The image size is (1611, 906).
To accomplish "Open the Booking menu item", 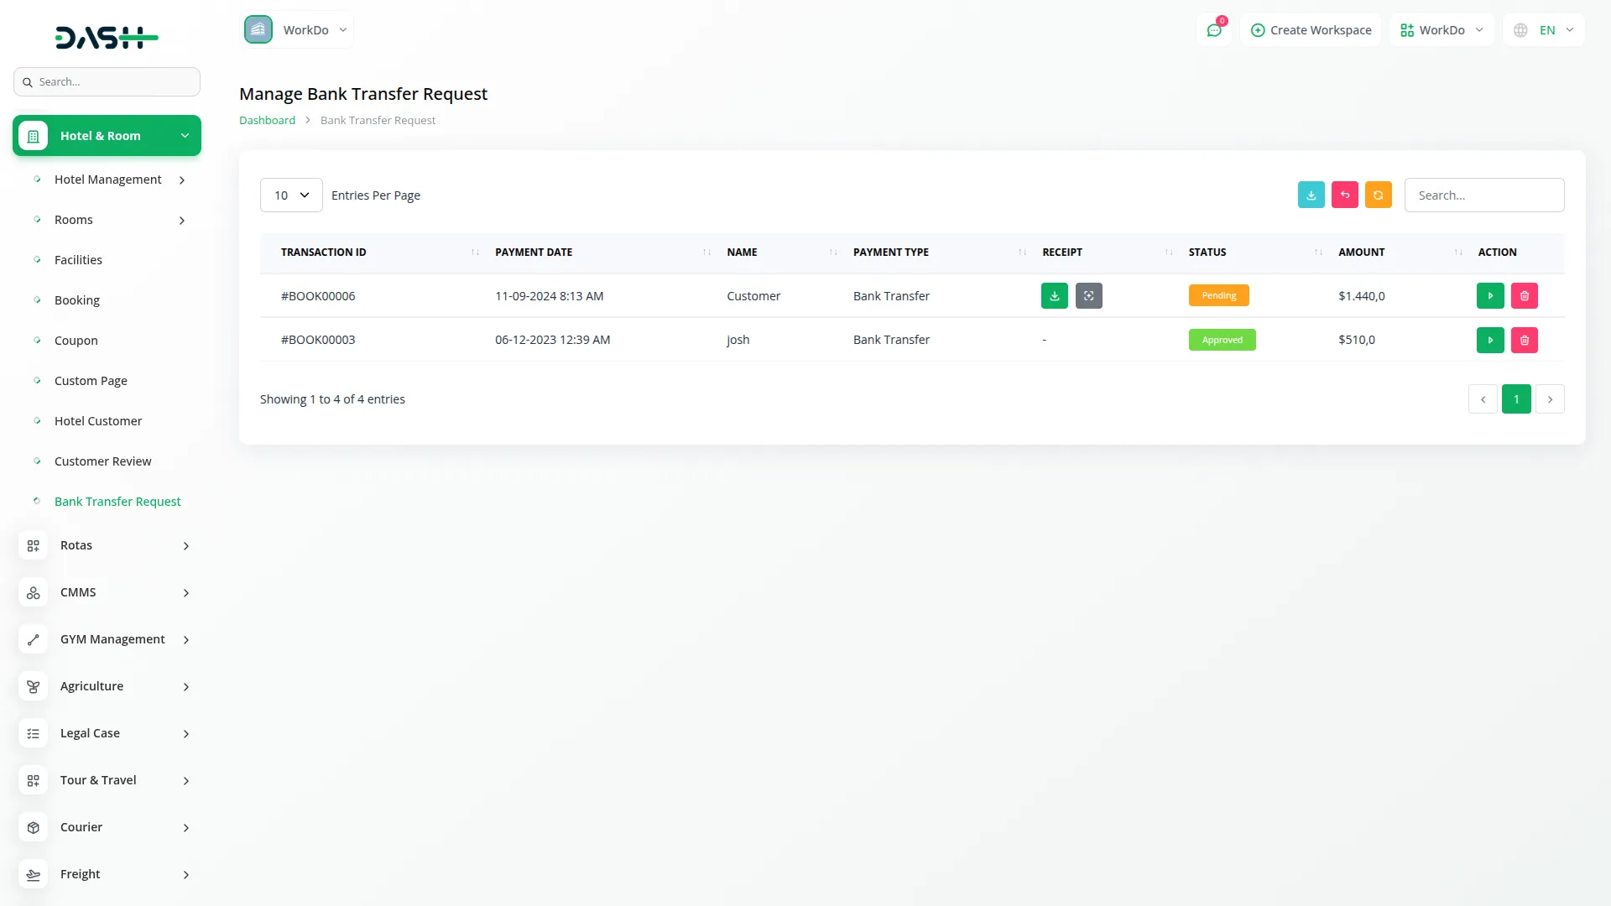I will [77, 300].
